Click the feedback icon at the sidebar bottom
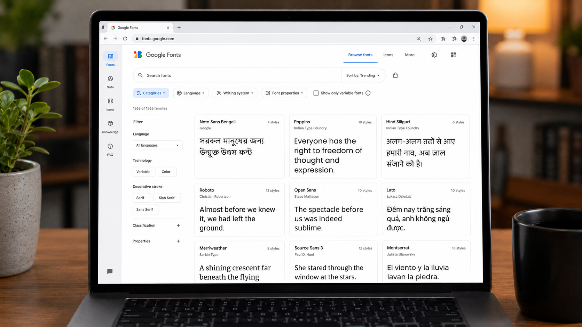 [x=110, y=271]
